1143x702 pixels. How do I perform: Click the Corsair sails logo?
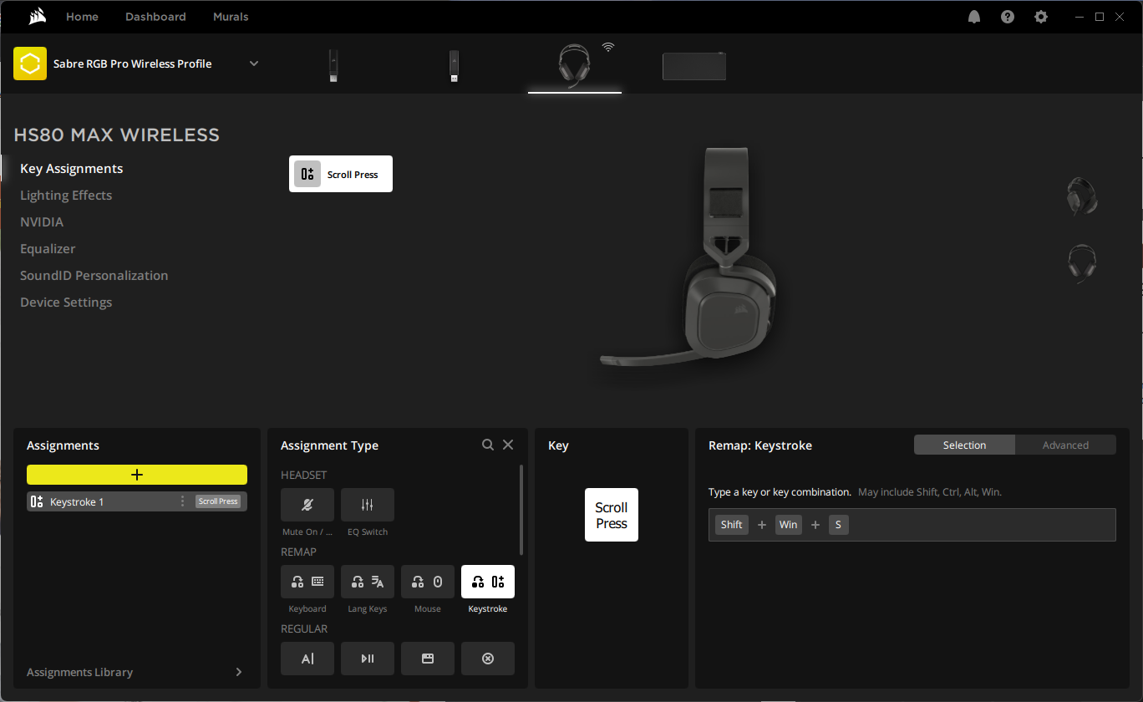click(36, 17)
